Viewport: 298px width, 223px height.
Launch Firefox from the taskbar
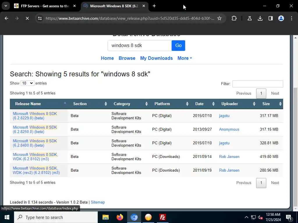pos(120,217)
